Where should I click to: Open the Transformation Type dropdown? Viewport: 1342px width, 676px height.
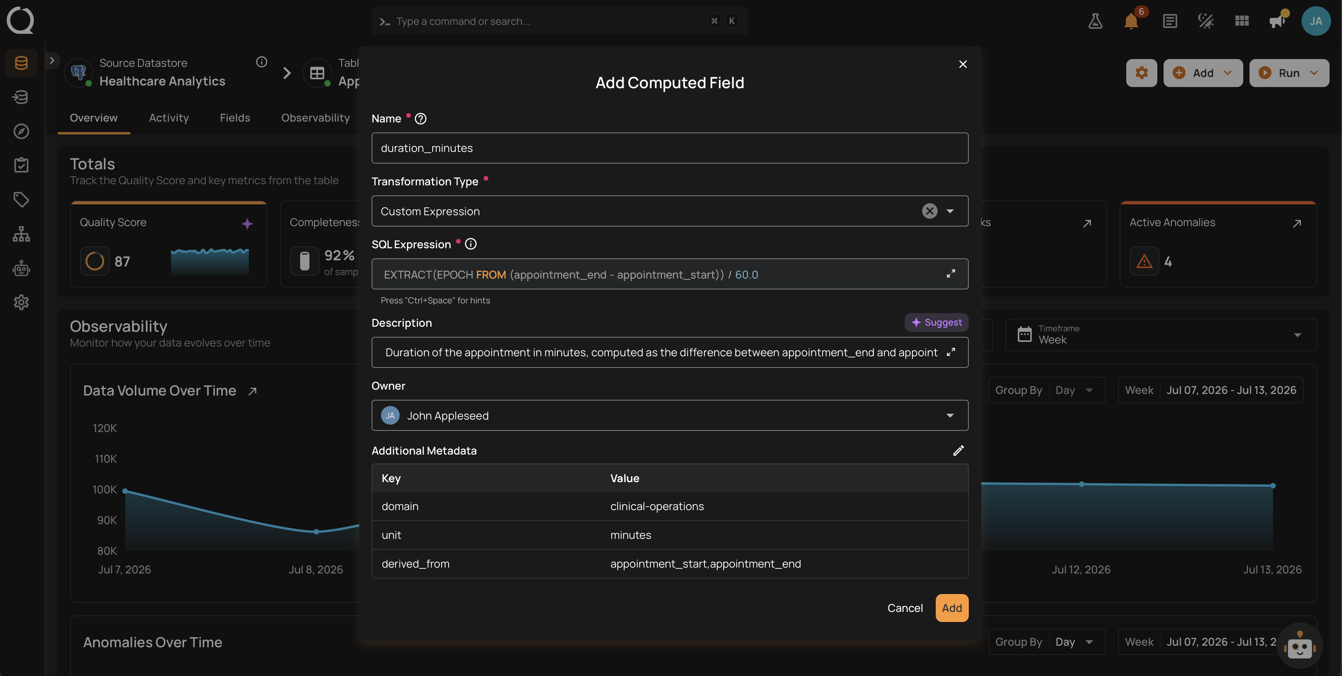669,211
